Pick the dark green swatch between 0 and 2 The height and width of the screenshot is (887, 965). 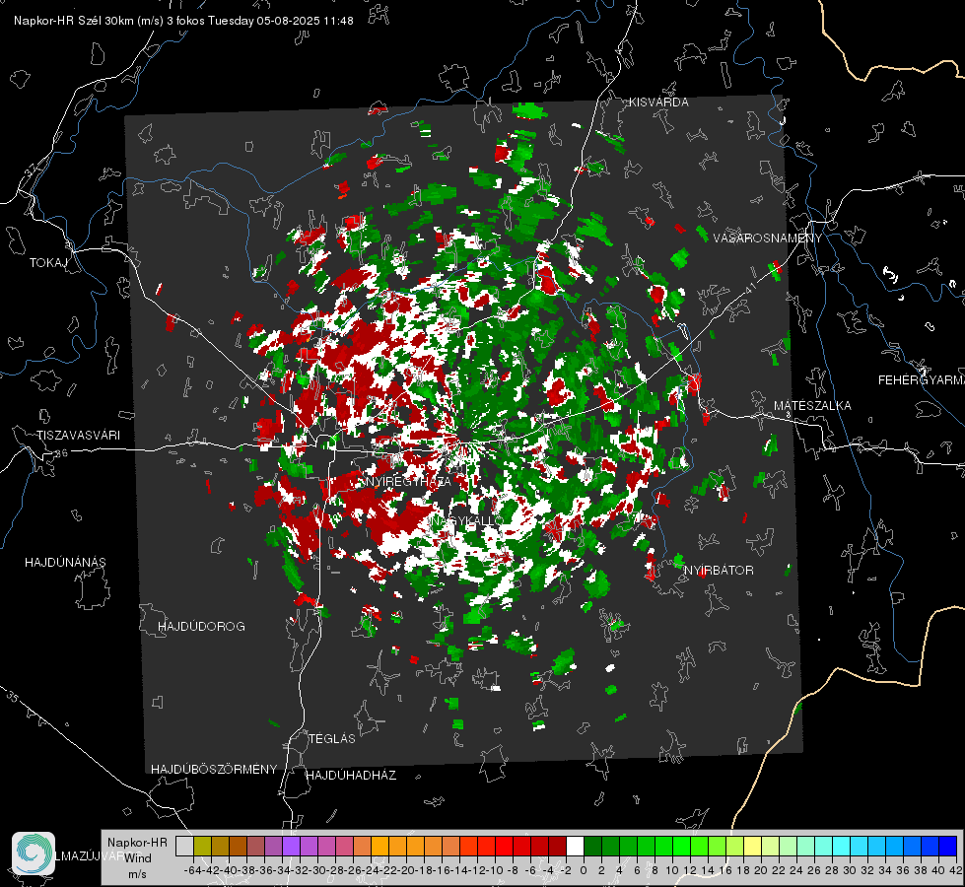pyautogui.click(x=592, y=846)
